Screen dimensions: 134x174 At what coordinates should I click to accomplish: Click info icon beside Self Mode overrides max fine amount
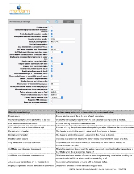click(x=49, y=50)
